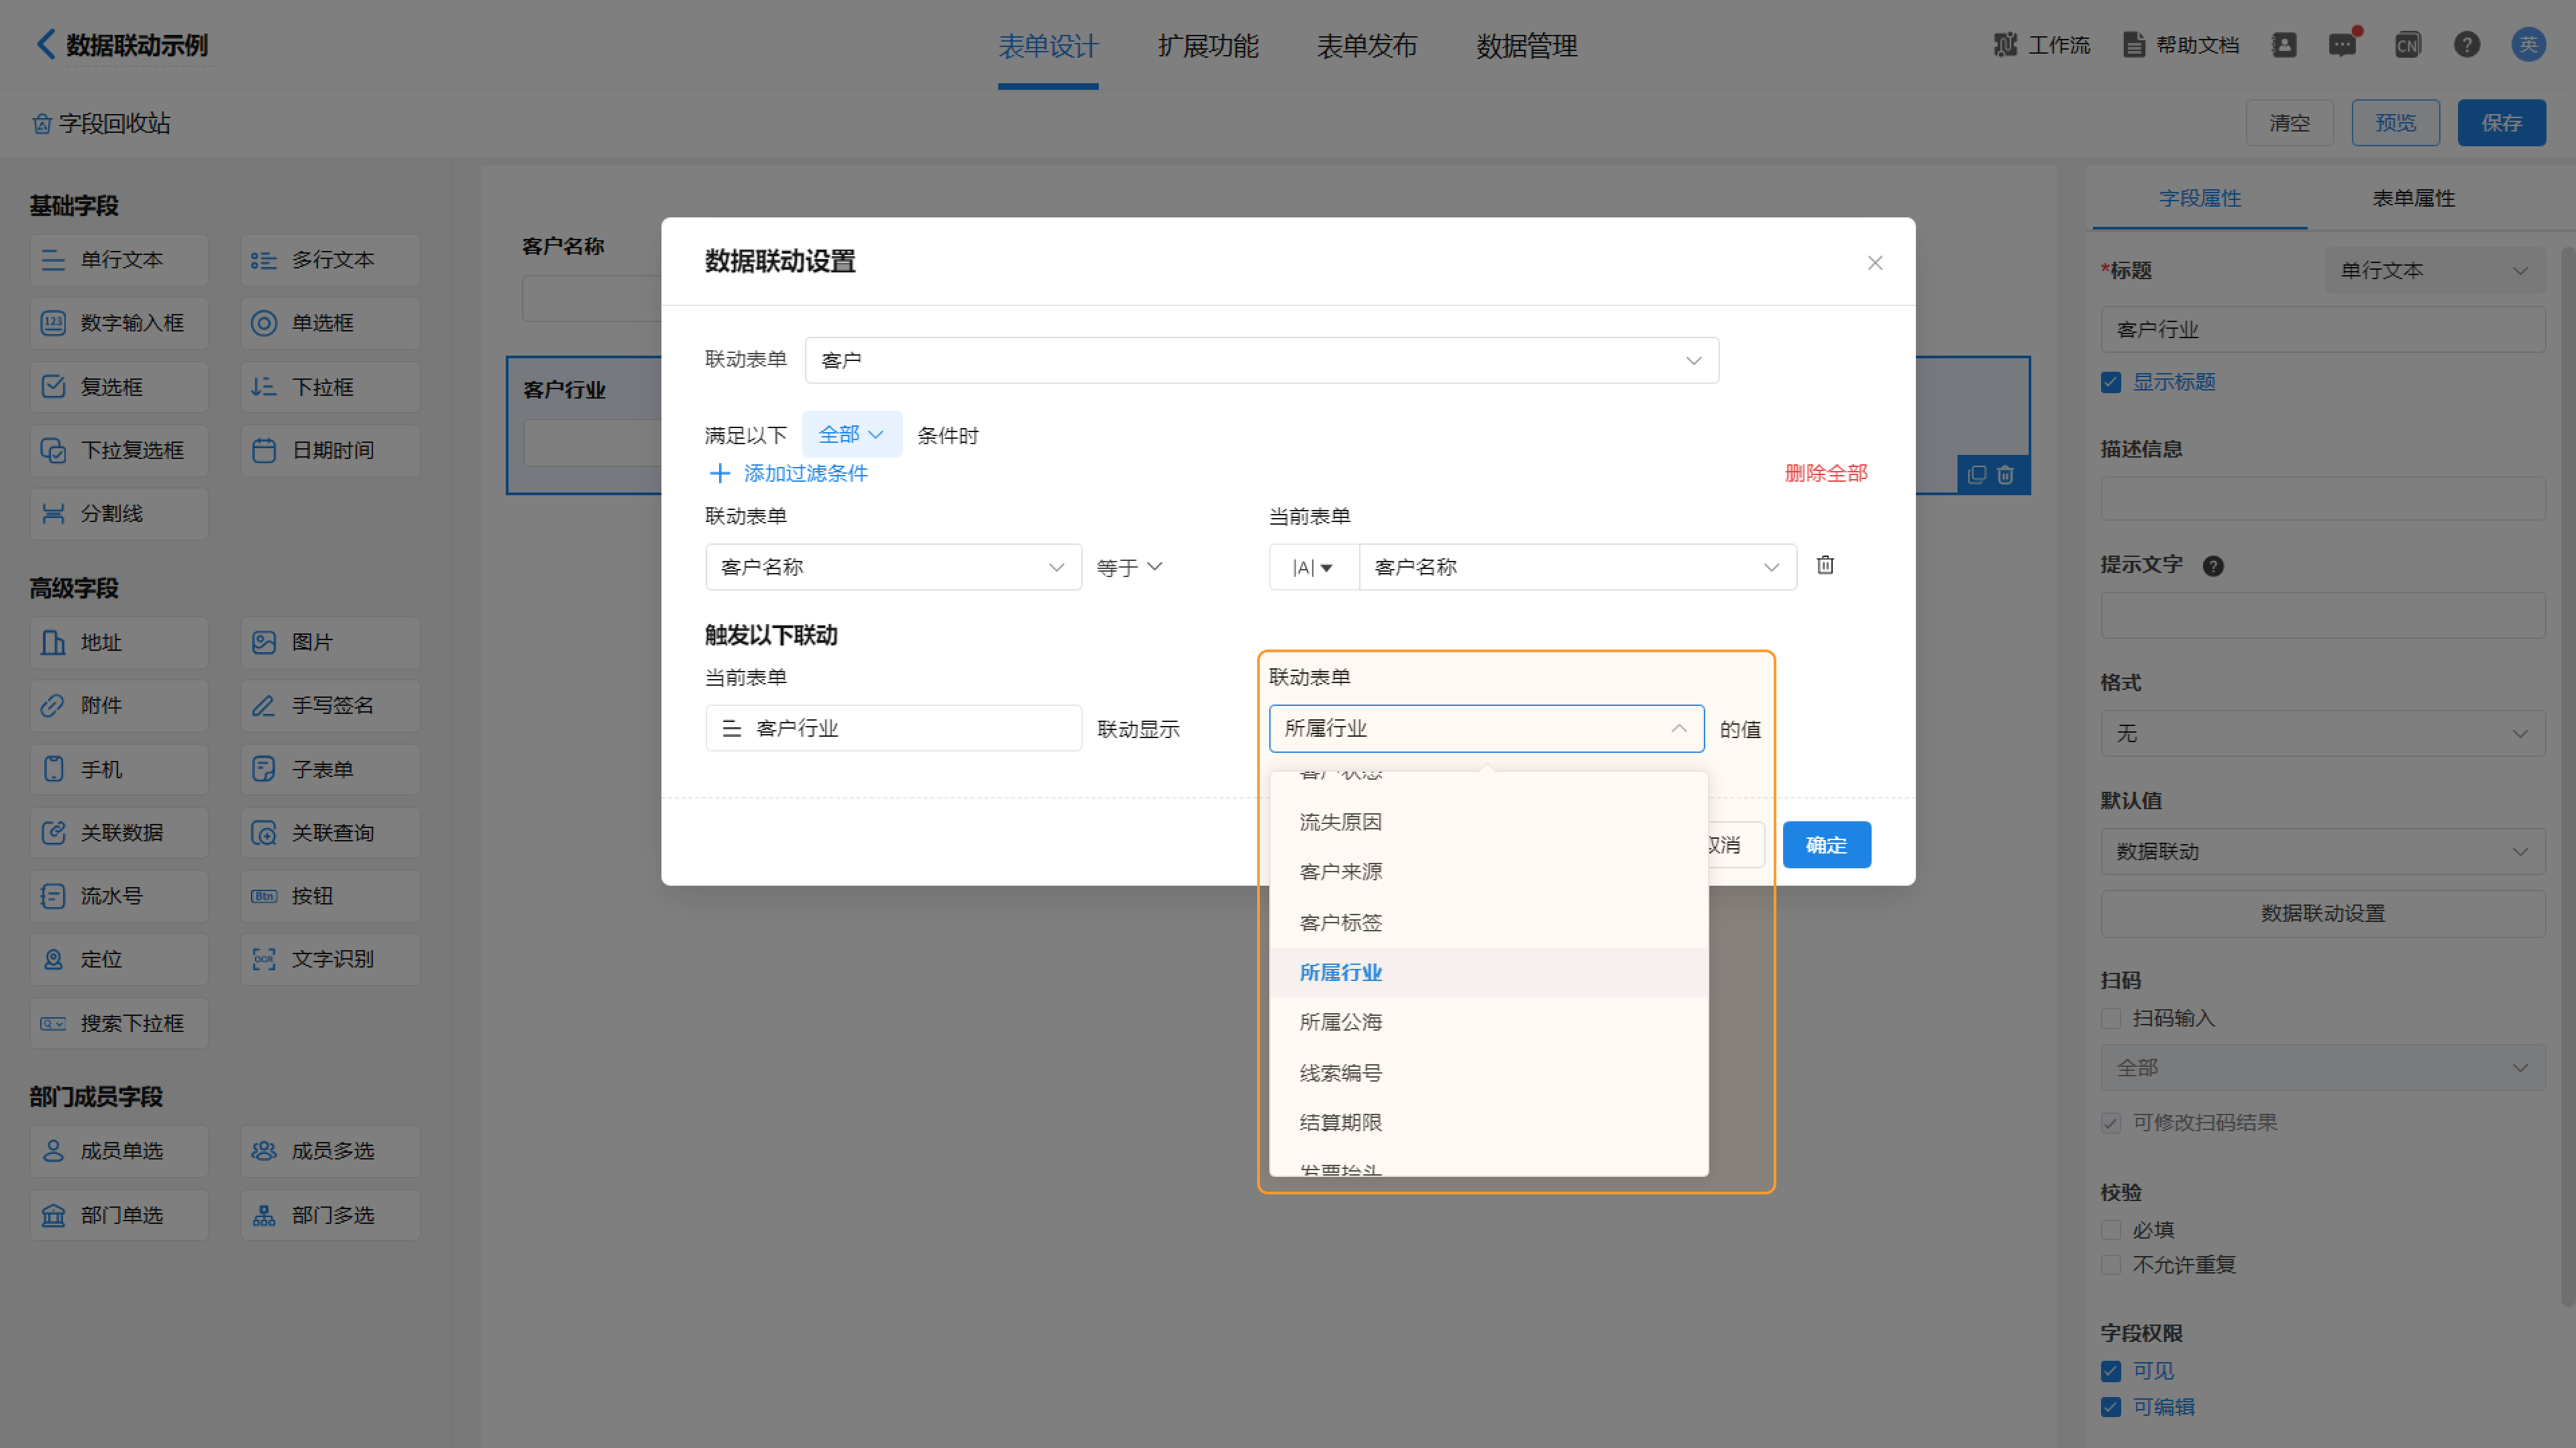2576x1448 pixels.
Task: Click 添加过滤条件 link
Action: [788, 473]
